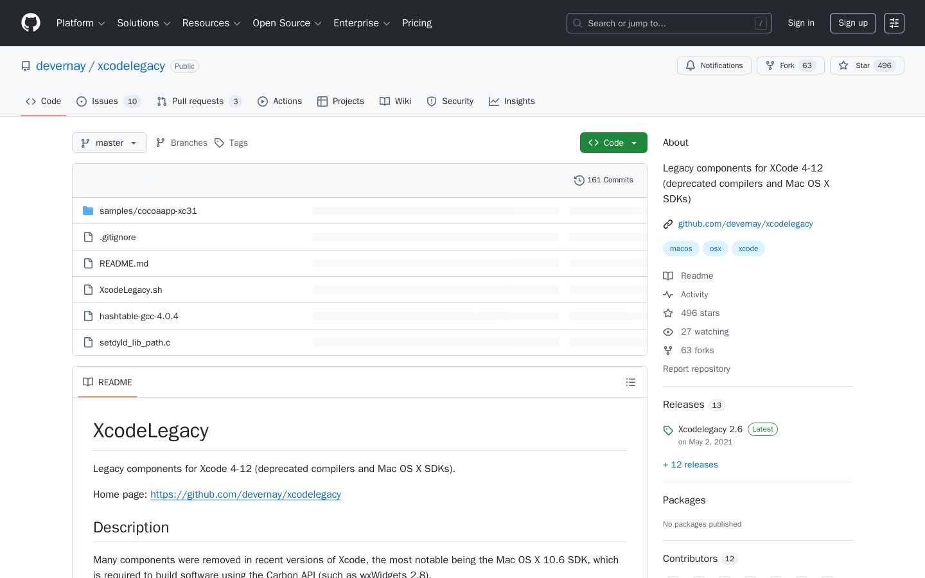Screen dimensions: 925x578
Task: View the 161 Commits history
Action: (604, 180)
